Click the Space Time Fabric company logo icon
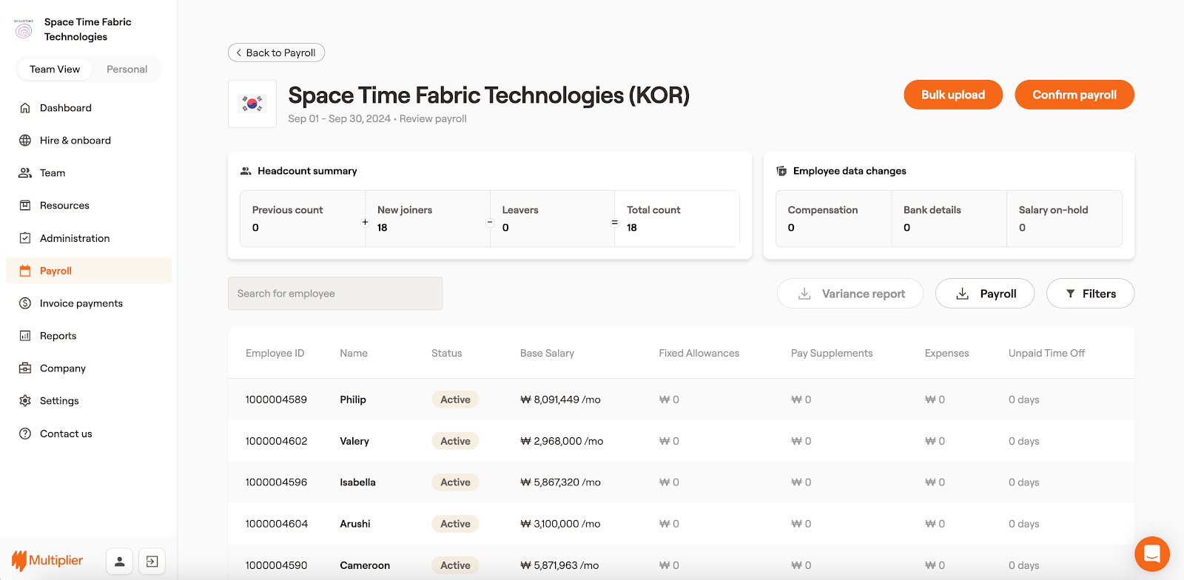1184x580 pixels. pos(24,30)
